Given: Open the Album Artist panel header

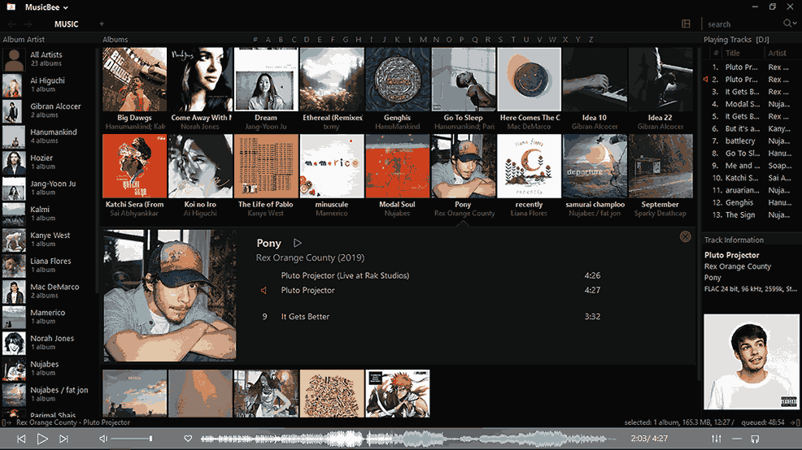Looking at the screenshot, I should (x=24, y=39).
